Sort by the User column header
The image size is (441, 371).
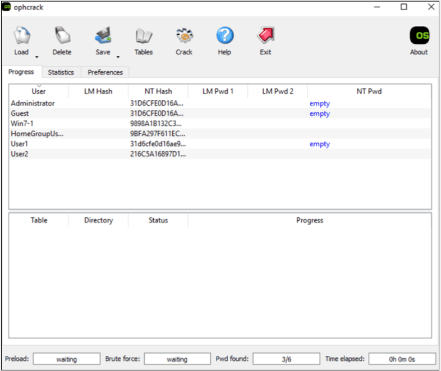[x=39, y=91]
